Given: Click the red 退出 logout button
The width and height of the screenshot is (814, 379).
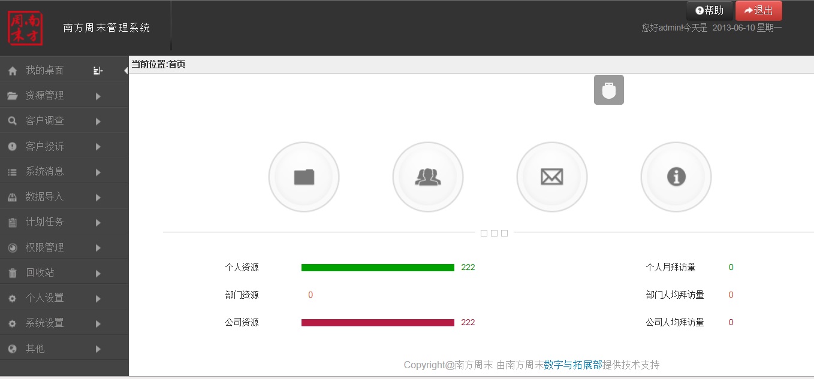Looking at the screenshot, I should tap(759, 11).
